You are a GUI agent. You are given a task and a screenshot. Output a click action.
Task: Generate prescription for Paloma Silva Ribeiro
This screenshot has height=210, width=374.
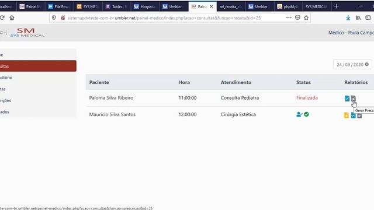[353, 98]
